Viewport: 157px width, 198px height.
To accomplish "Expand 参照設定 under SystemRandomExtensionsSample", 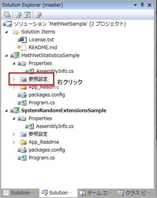I will [14, 134].
